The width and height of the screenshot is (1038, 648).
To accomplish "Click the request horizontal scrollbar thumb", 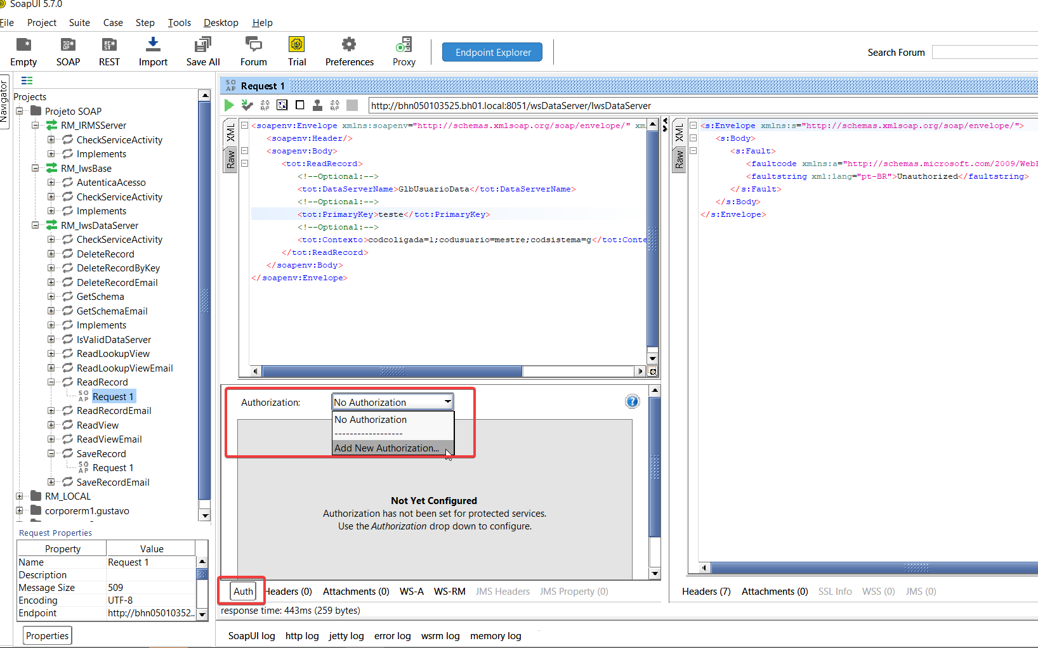I will 392,371.
